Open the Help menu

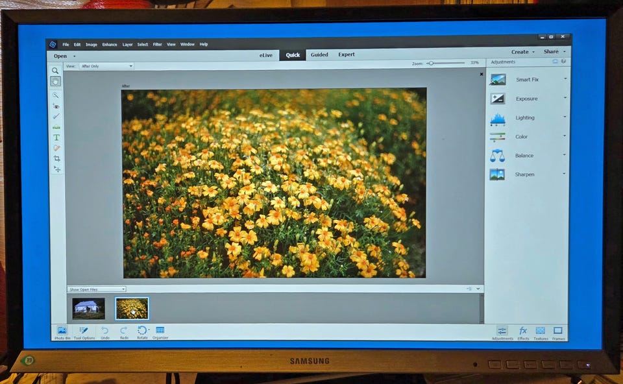[x=204, y=45]
